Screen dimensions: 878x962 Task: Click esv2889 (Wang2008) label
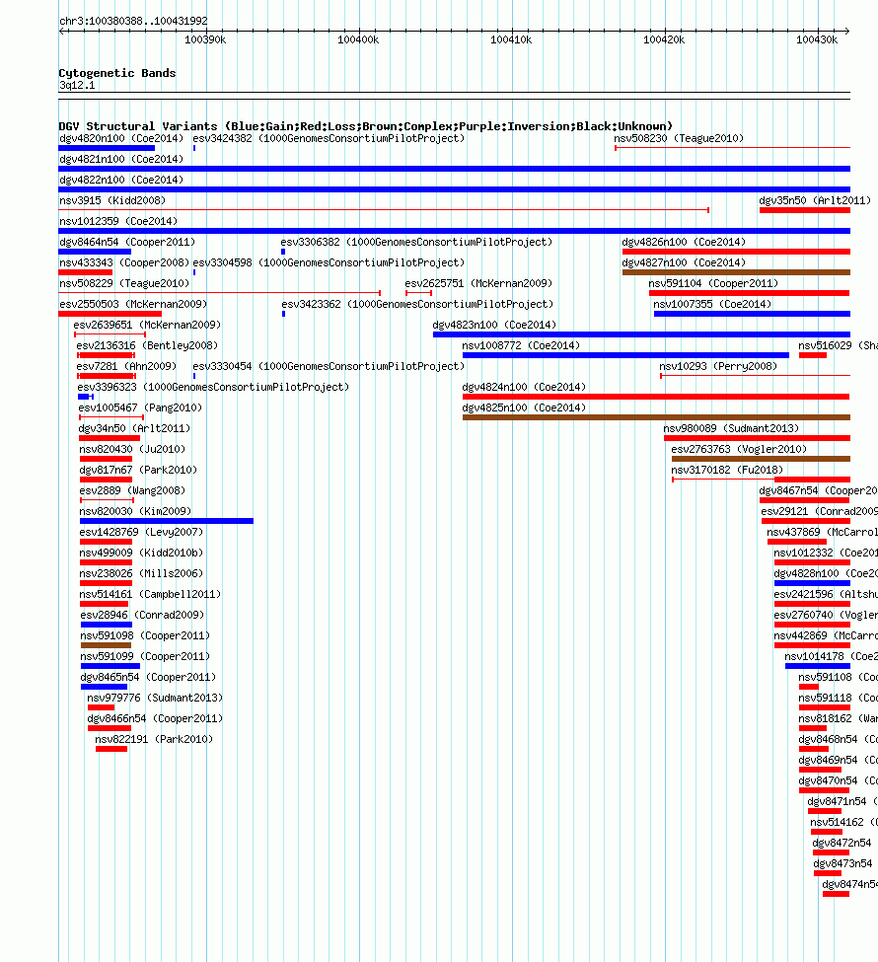coord(132,490)
